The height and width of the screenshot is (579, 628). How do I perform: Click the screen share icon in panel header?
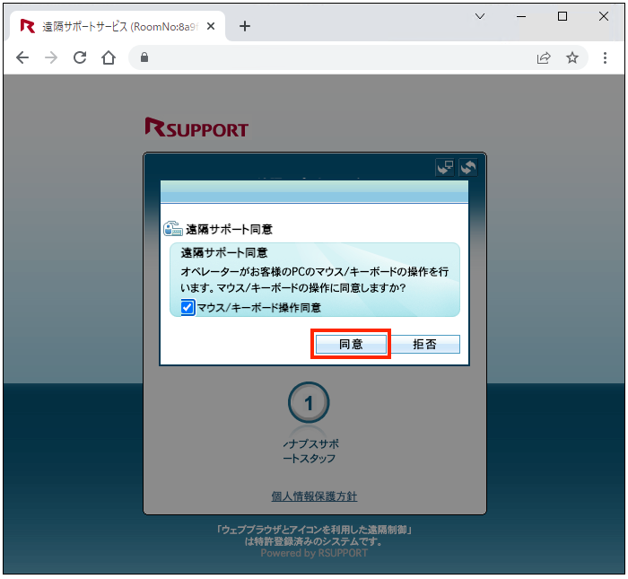pos(445,167)
